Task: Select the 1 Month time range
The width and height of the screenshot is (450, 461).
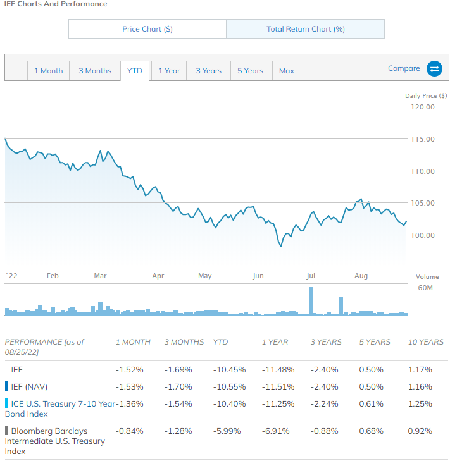Action: pos(49,71)
